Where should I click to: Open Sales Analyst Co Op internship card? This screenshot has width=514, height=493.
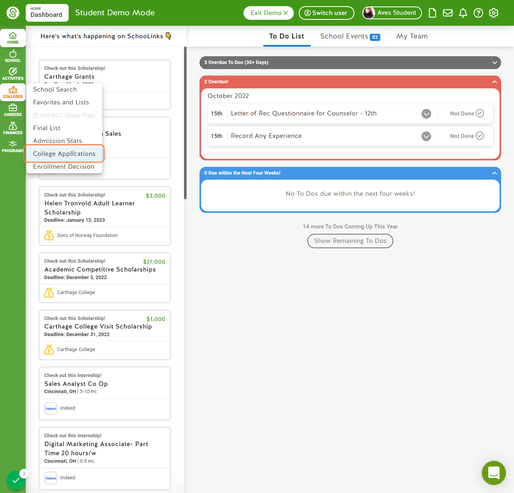point(105,394)
